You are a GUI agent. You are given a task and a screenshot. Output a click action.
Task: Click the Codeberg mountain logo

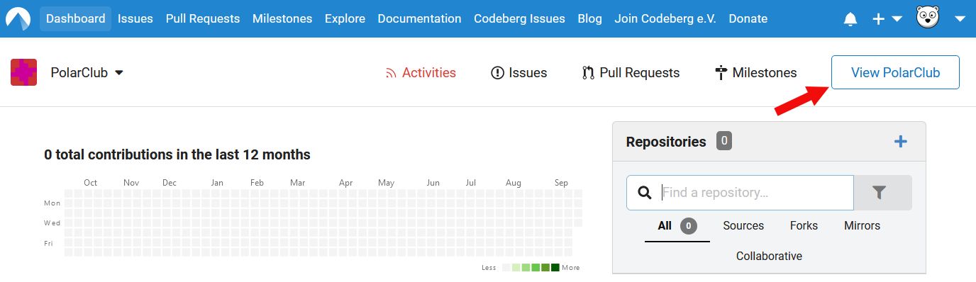pos(18,18)
